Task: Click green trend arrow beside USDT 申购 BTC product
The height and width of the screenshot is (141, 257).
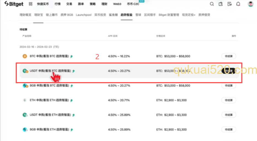Action: [x=74, y=71]
